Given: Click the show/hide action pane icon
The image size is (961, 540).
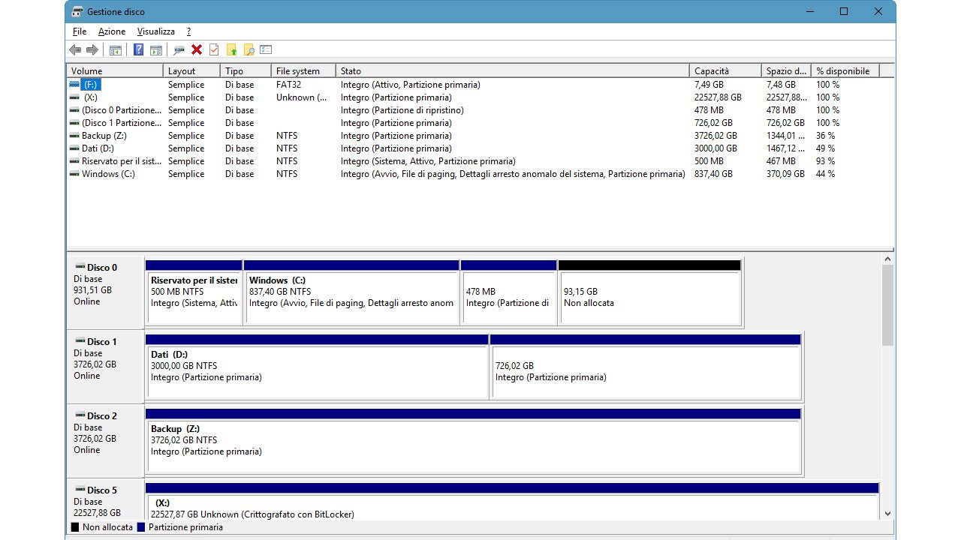Looking at the screenshot, I should coord(155,50).
